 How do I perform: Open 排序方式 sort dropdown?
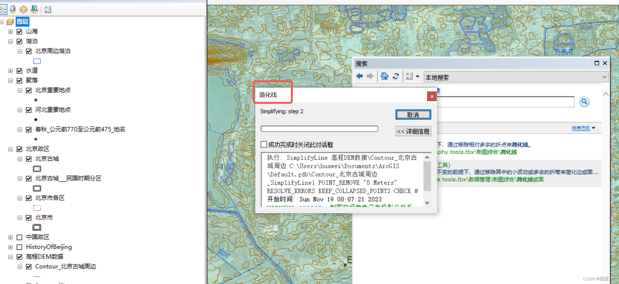pyautogui.click(x=583, y=128)
